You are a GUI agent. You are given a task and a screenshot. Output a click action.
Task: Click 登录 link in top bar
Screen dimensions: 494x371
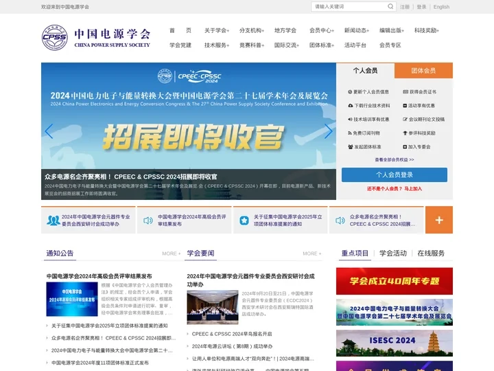pyautogui.click(x=421, y=7)
